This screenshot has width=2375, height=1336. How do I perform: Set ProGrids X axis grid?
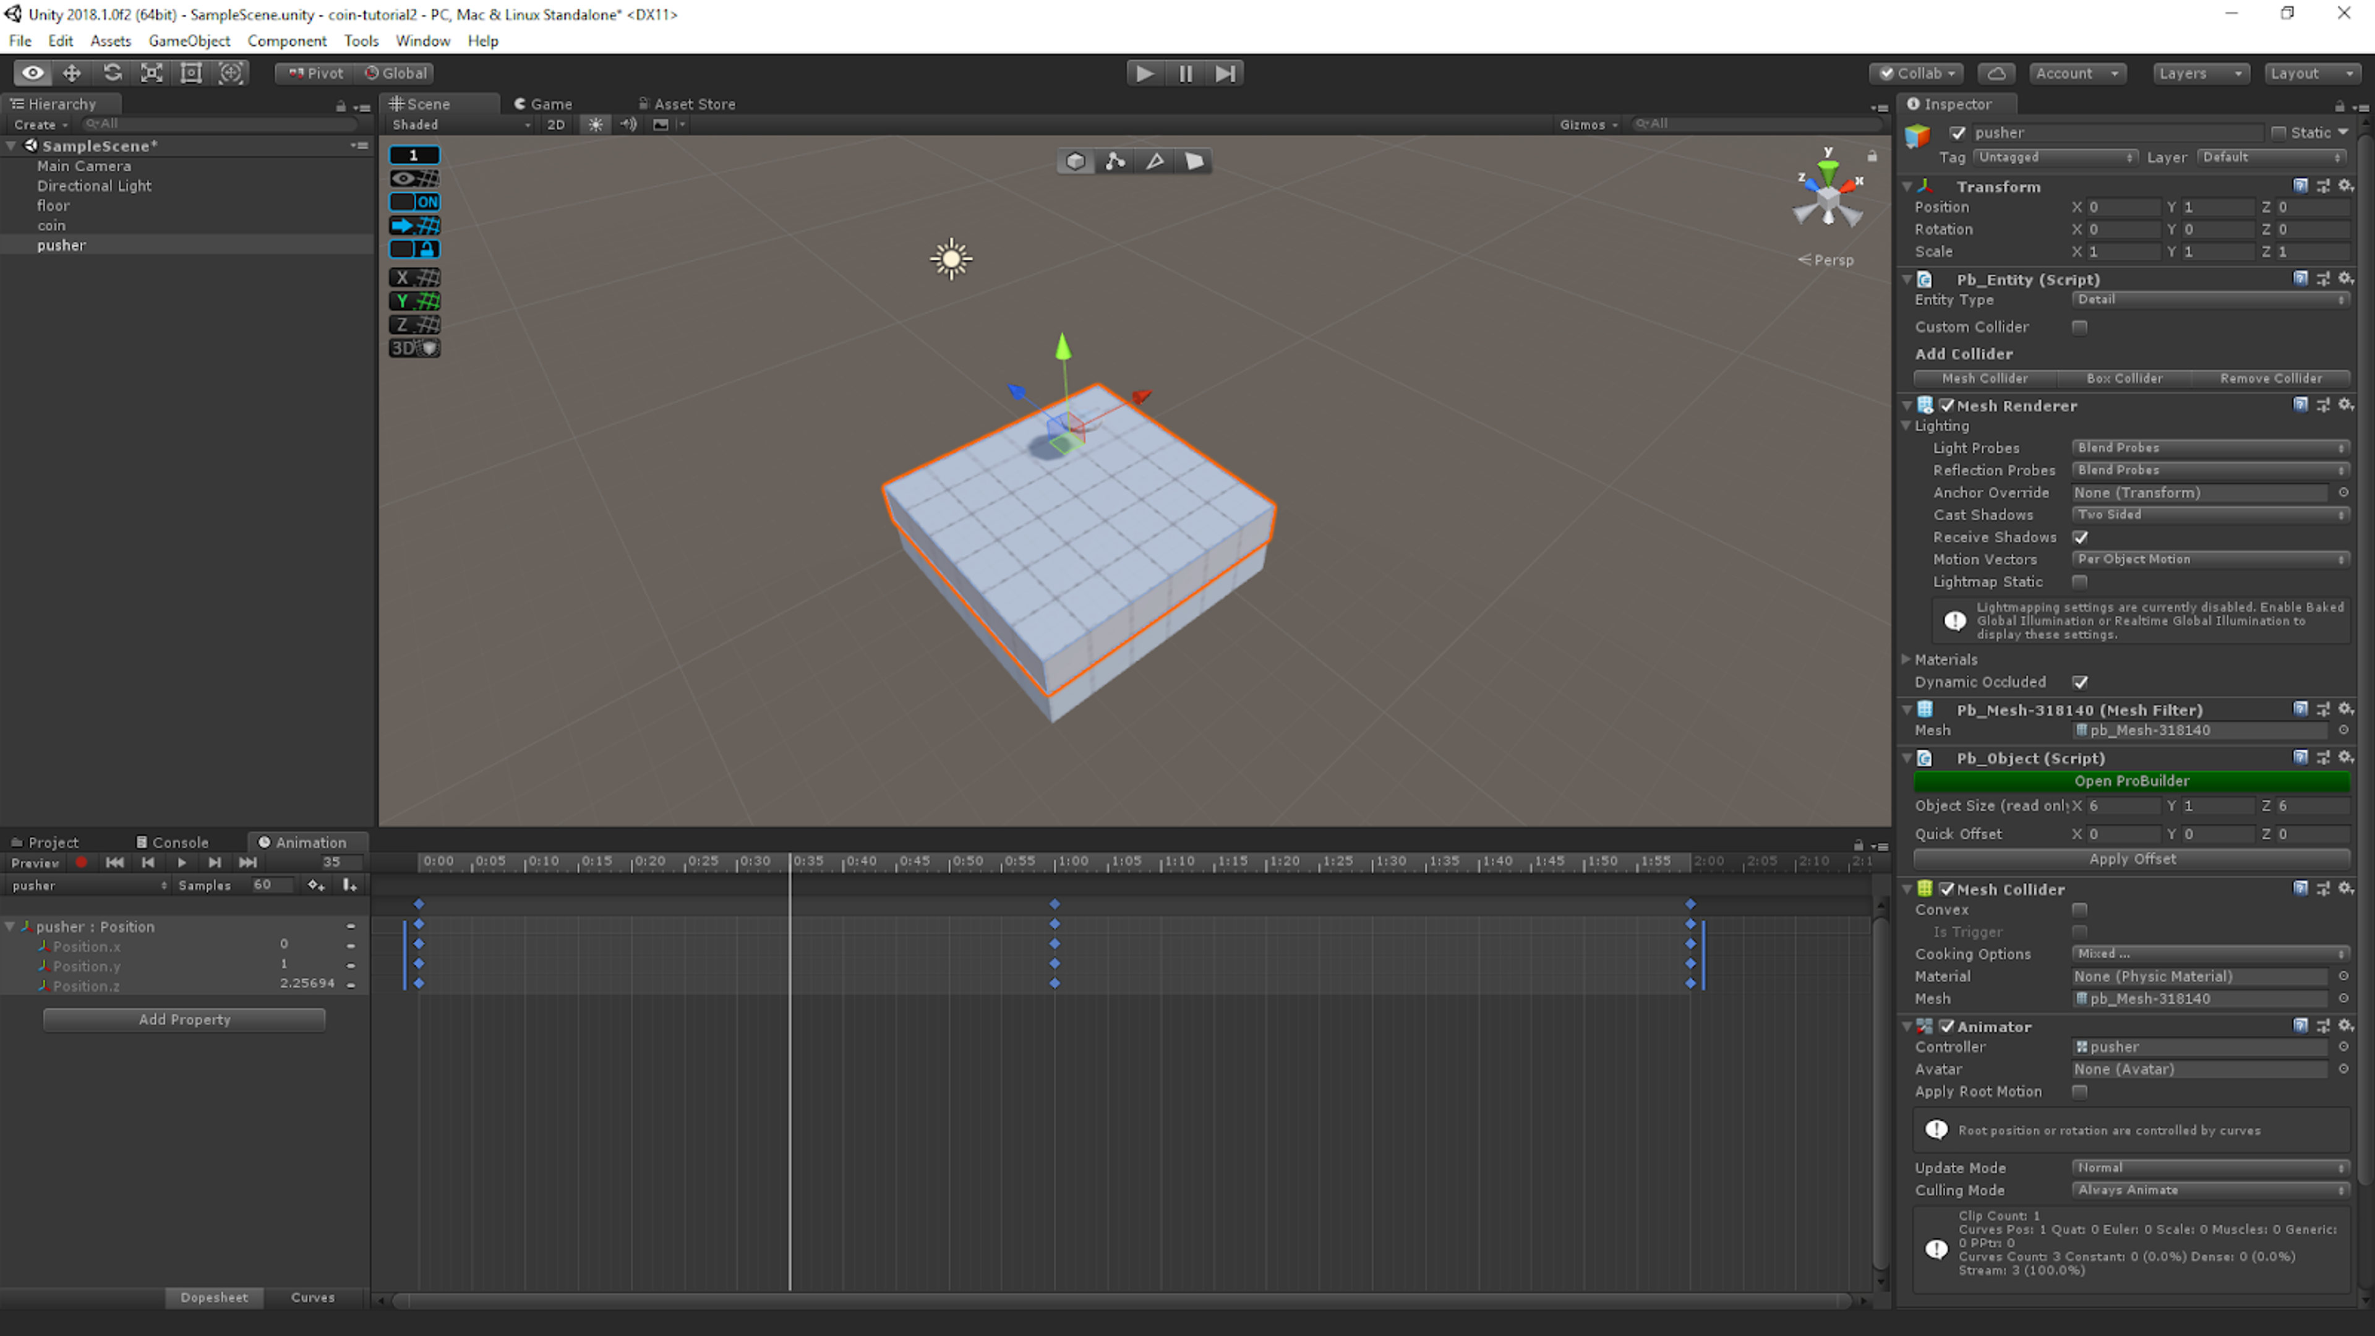pyautogui.click(x=414, y=276)
